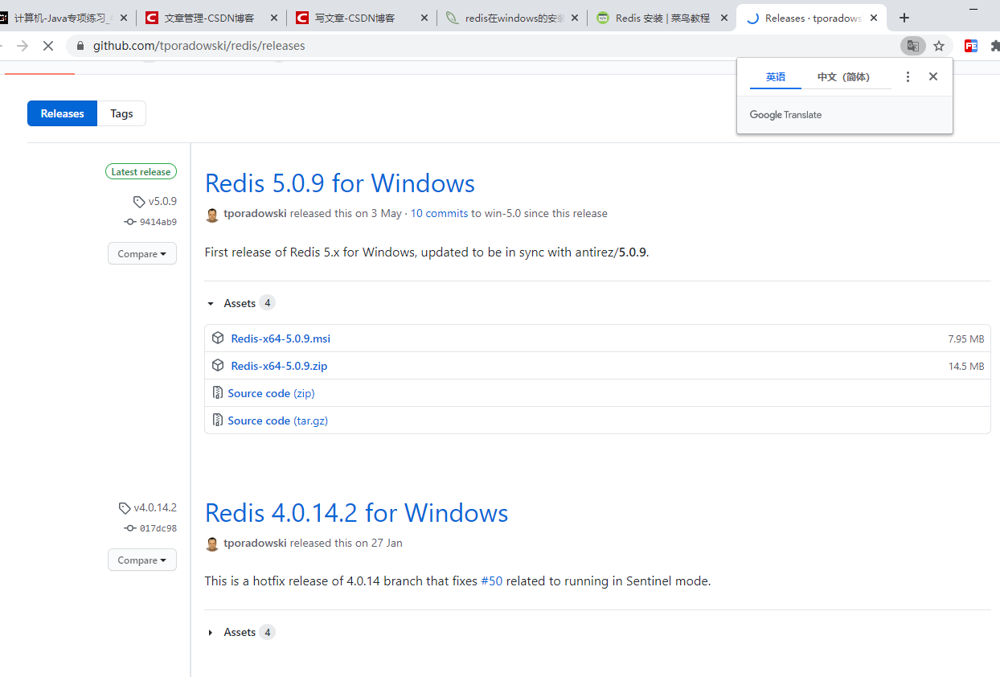Image resolution: width=1000 pixels, height=677 pixels.
Task: Download Redis-x64-5.0.9.zip
Action: (279, 366)
